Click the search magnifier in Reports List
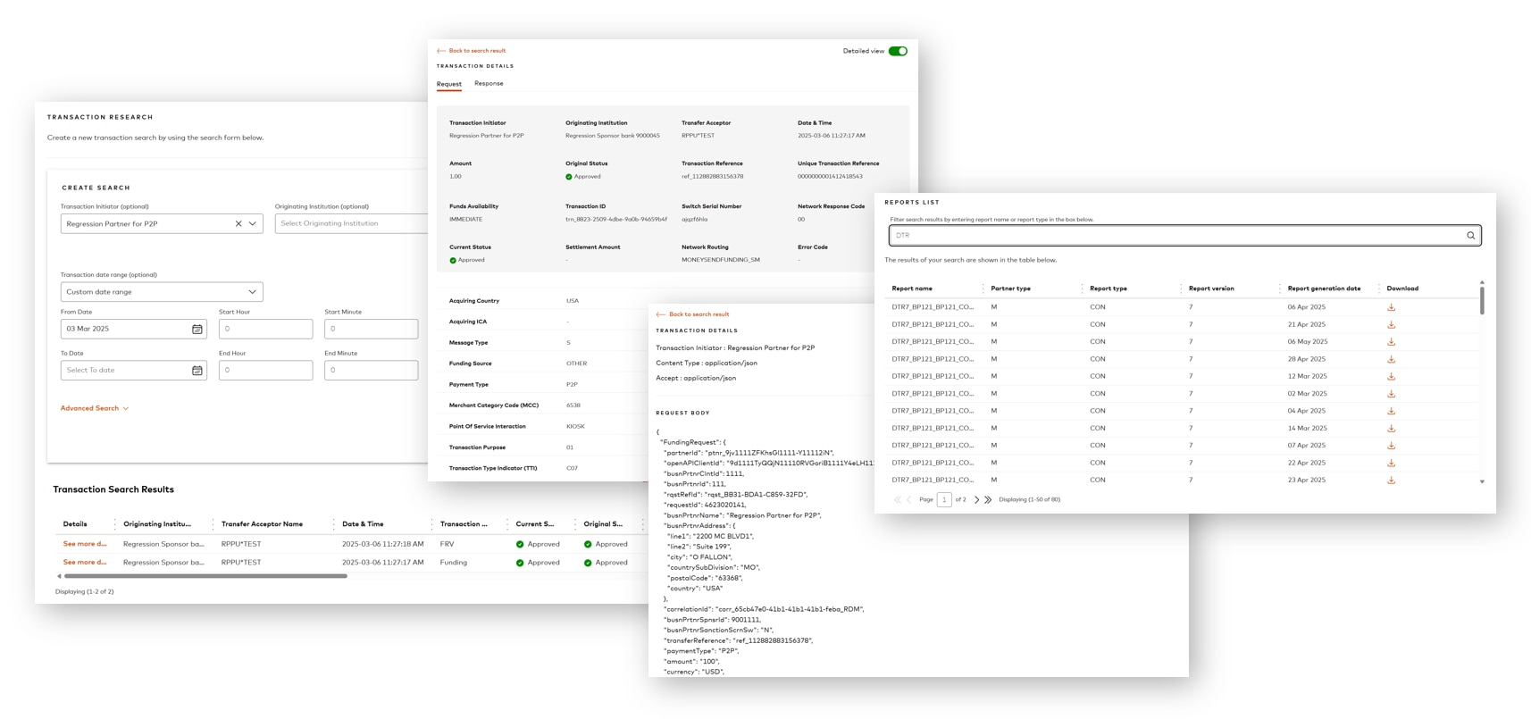This screenshot has height=719, width=1531. [x=1470, y=236]
